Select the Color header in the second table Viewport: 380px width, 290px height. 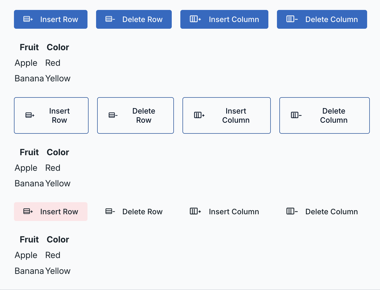click(x=58, y=152)
